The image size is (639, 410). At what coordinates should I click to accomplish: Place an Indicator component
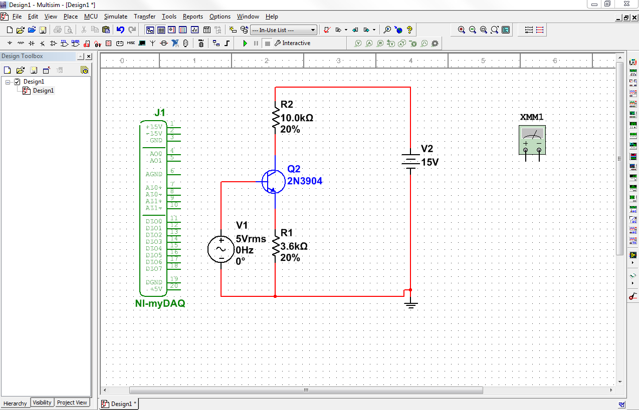[x=108, y=43]
